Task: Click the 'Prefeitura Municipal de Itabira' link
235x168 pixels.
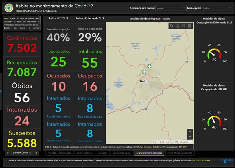Action: (148, 147)
